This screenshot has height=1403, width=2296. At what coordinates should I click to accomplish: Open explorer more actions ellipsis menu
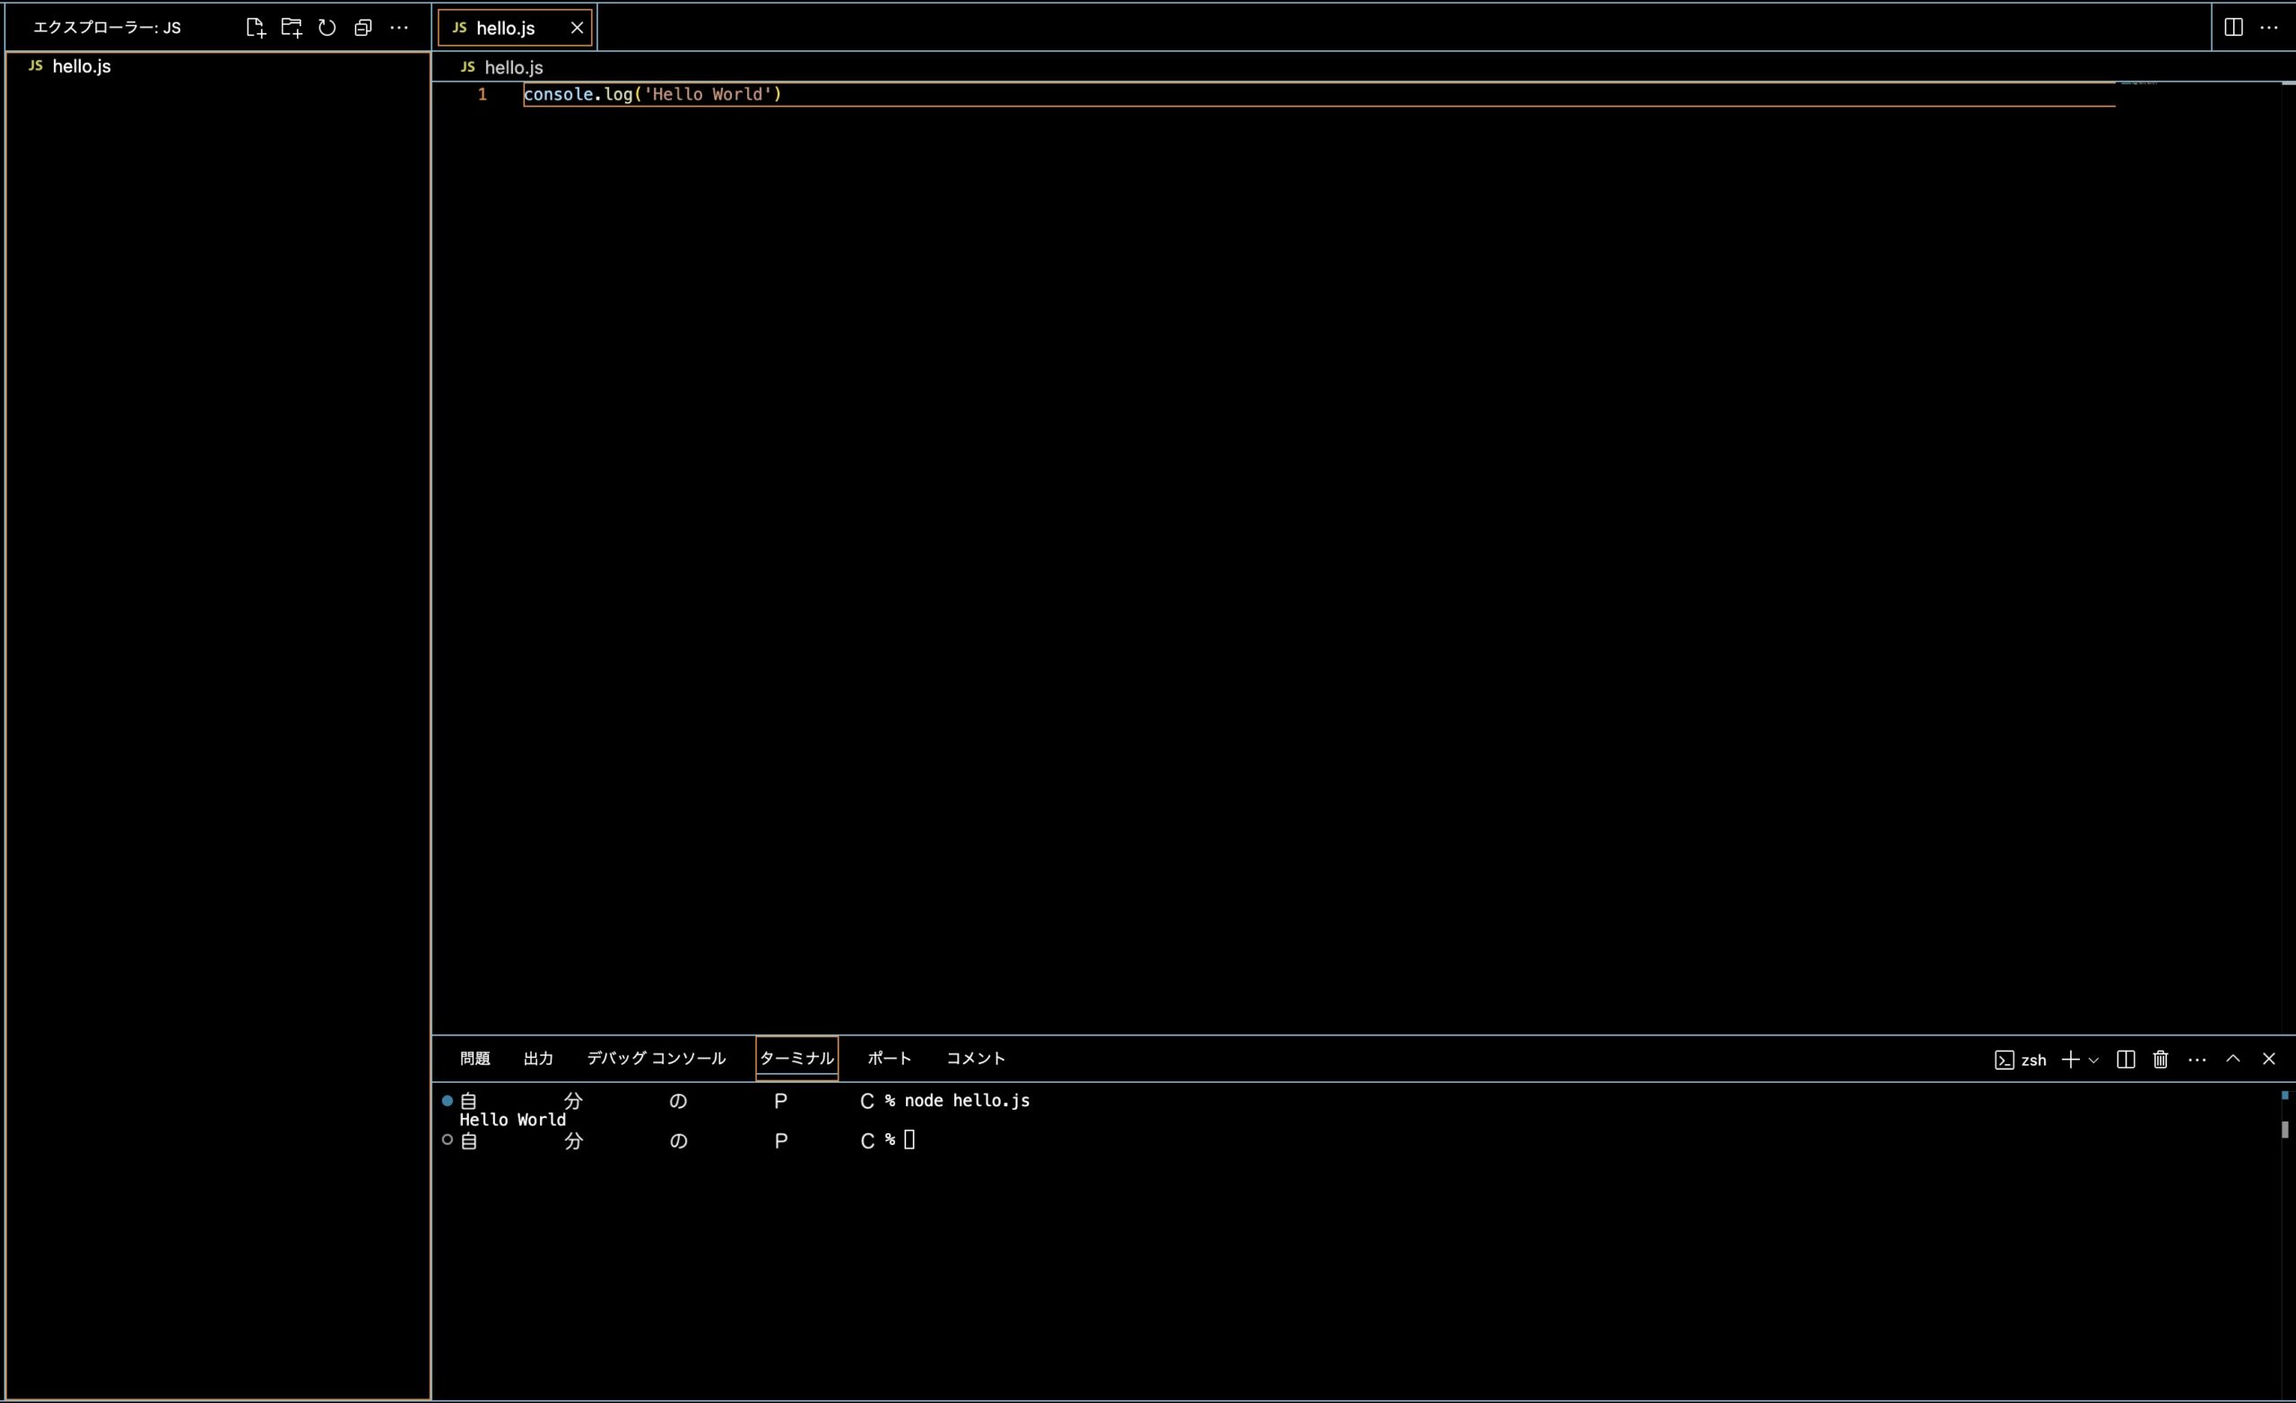pos(399,28)
